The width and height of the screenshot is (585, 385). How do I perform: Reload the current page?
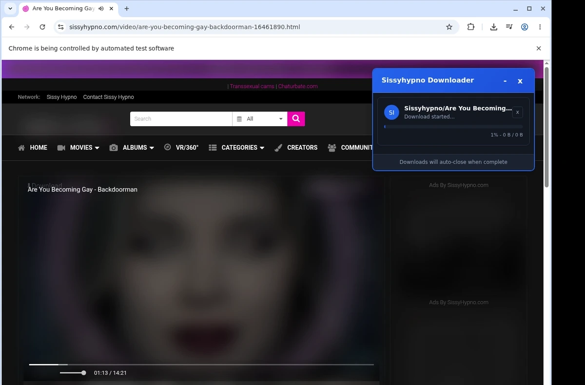pyautogui.click(x=42, y=27)
